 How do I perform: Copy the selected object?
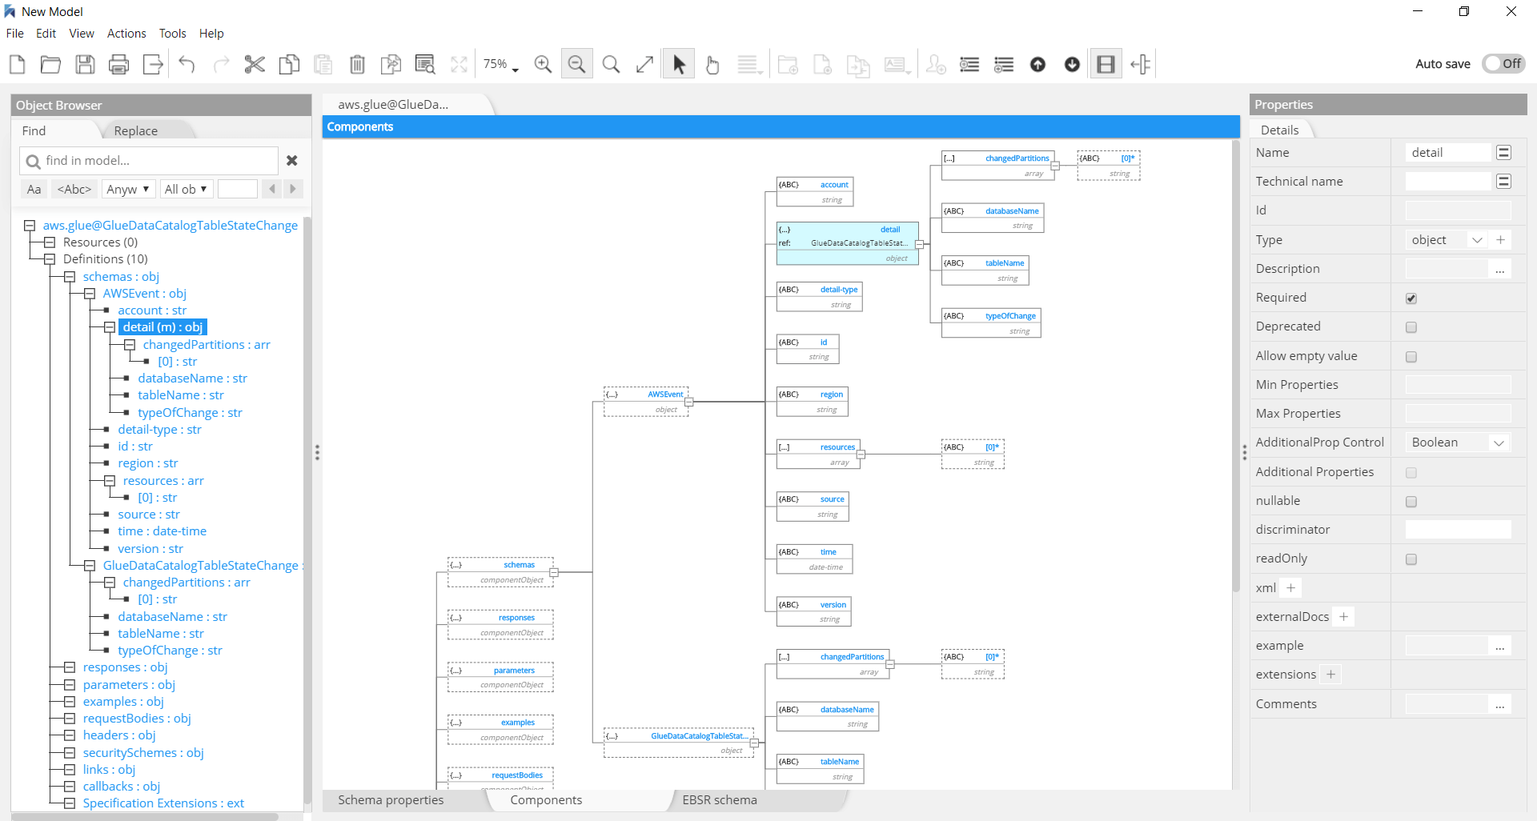289,64
